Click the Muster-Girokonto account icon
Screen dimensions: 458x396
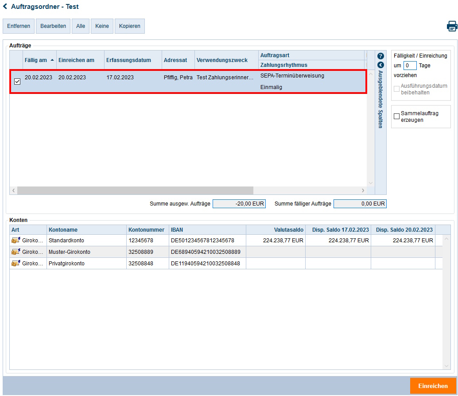point(16,252)
